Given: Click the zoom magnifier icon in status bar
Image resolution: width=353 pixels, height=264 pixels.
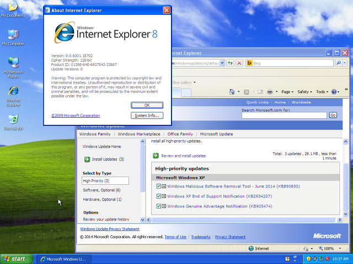Looking at the screenshot, I should point(320,248).
